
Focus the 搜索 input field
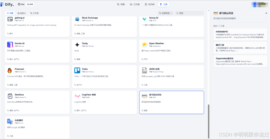click(189, 13)
